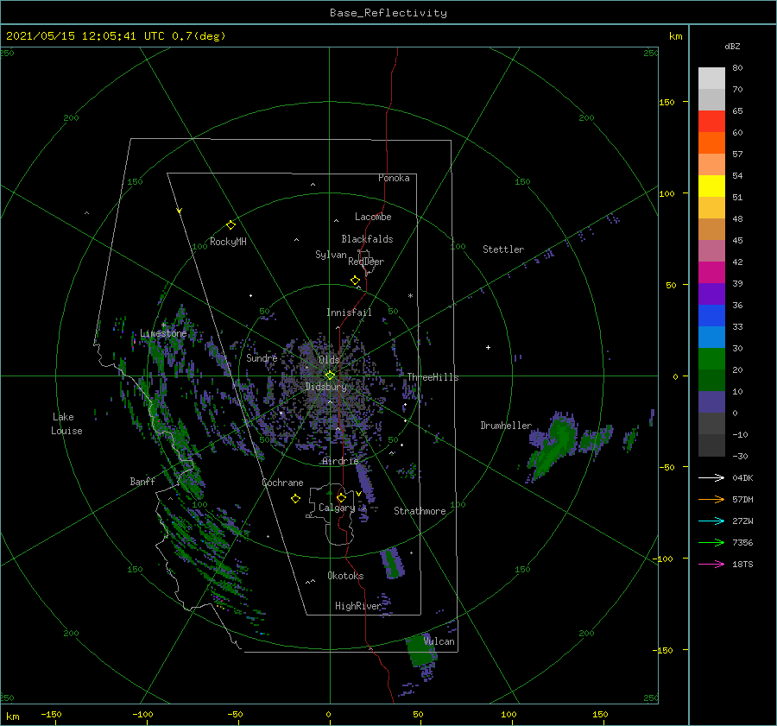Click the Ponoka city label
Screen dimensions: 777x726
click(394, 178)
